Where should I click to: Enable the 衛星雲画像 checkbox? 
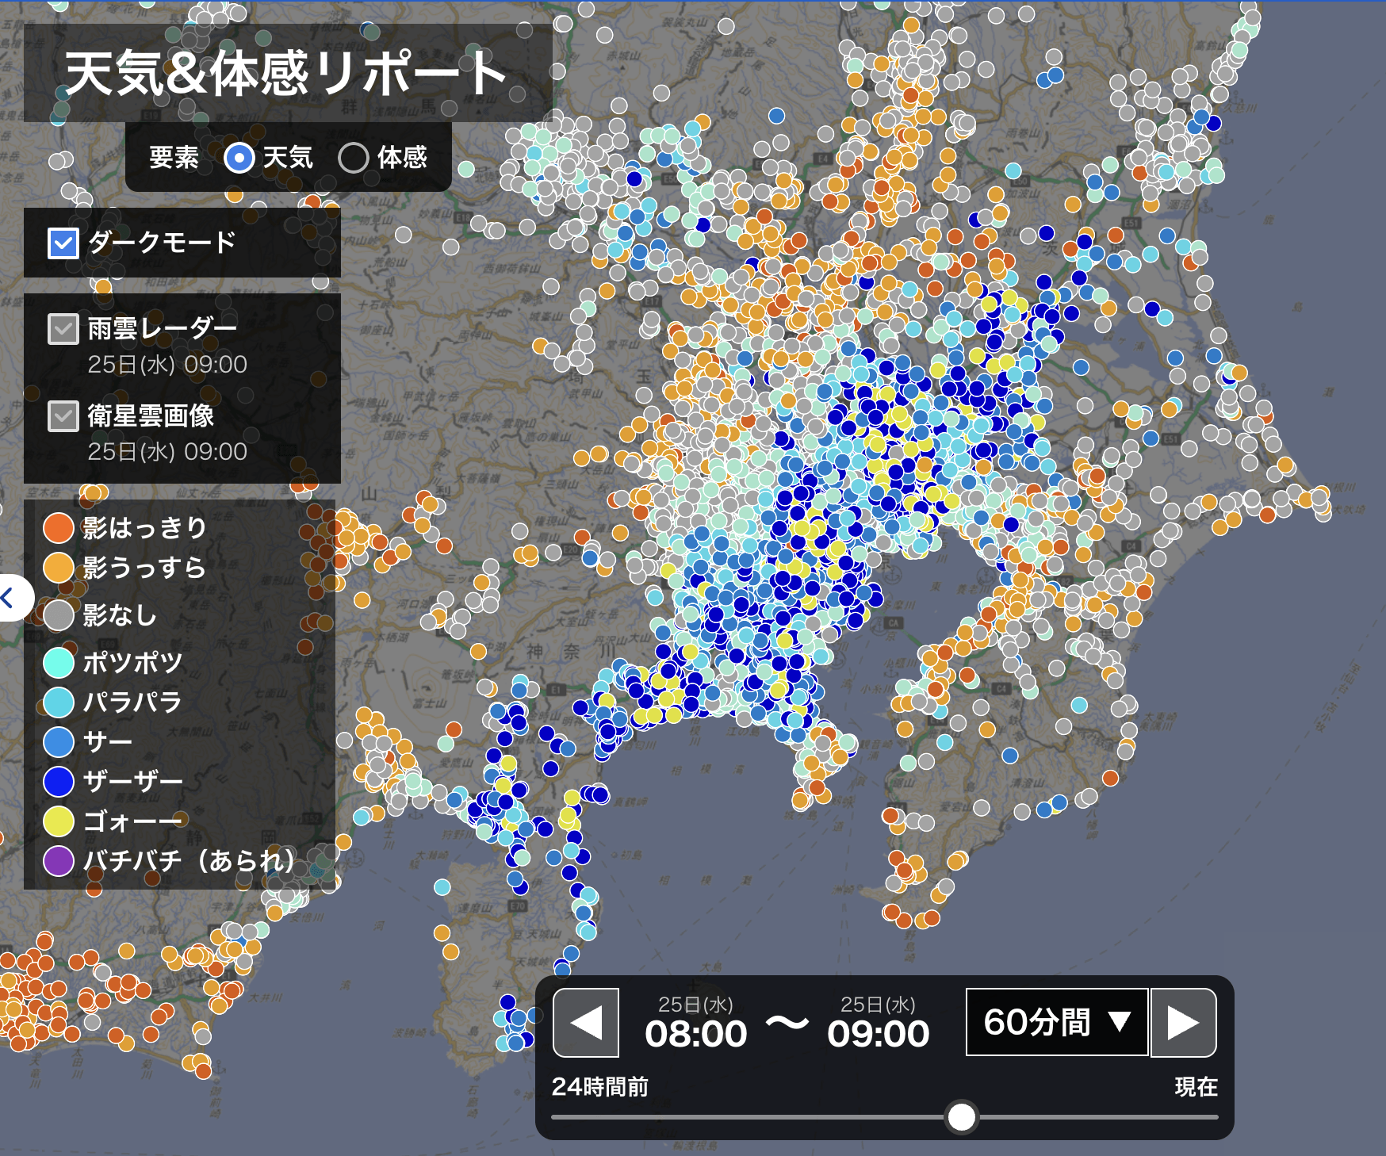63,416
